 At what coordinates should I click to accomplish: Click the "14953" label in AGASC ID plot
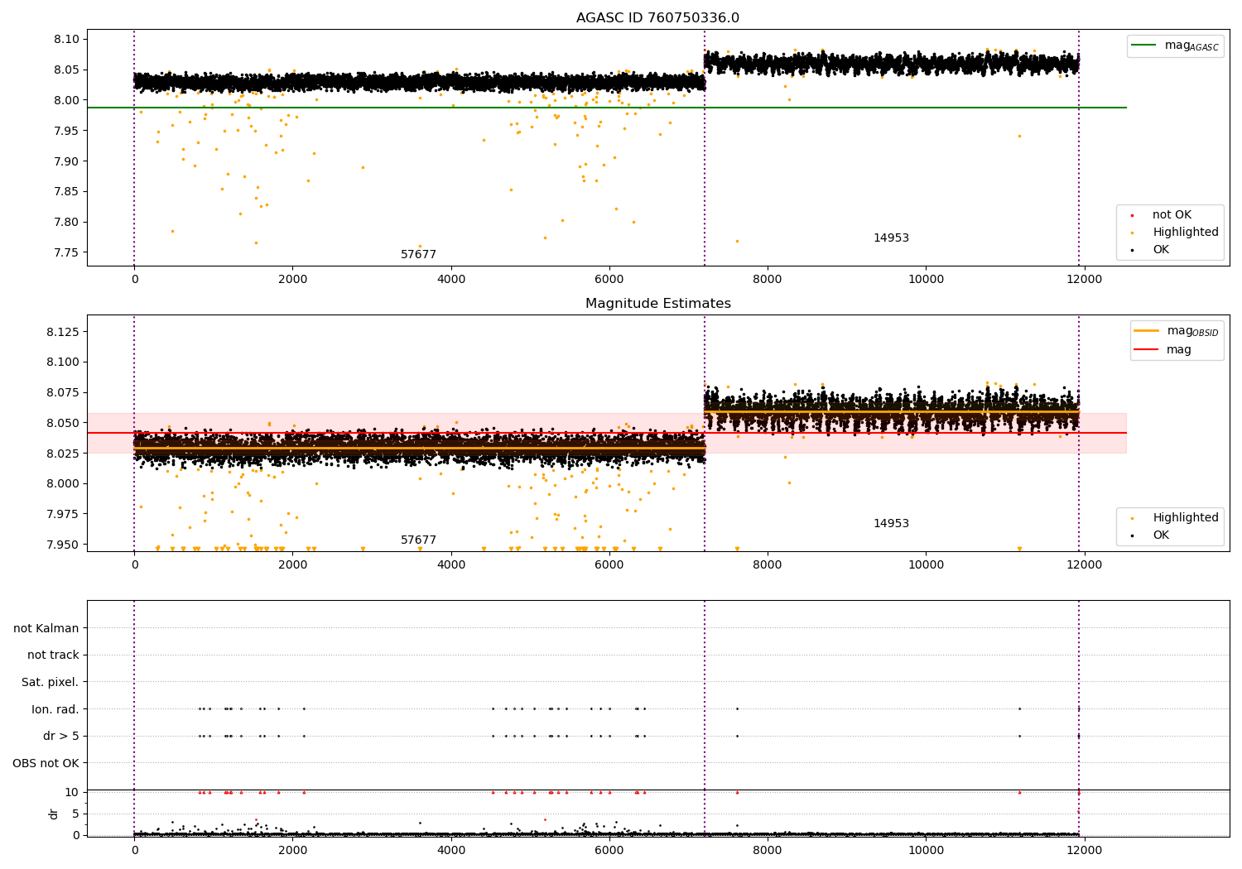click(x=891, y=238)
